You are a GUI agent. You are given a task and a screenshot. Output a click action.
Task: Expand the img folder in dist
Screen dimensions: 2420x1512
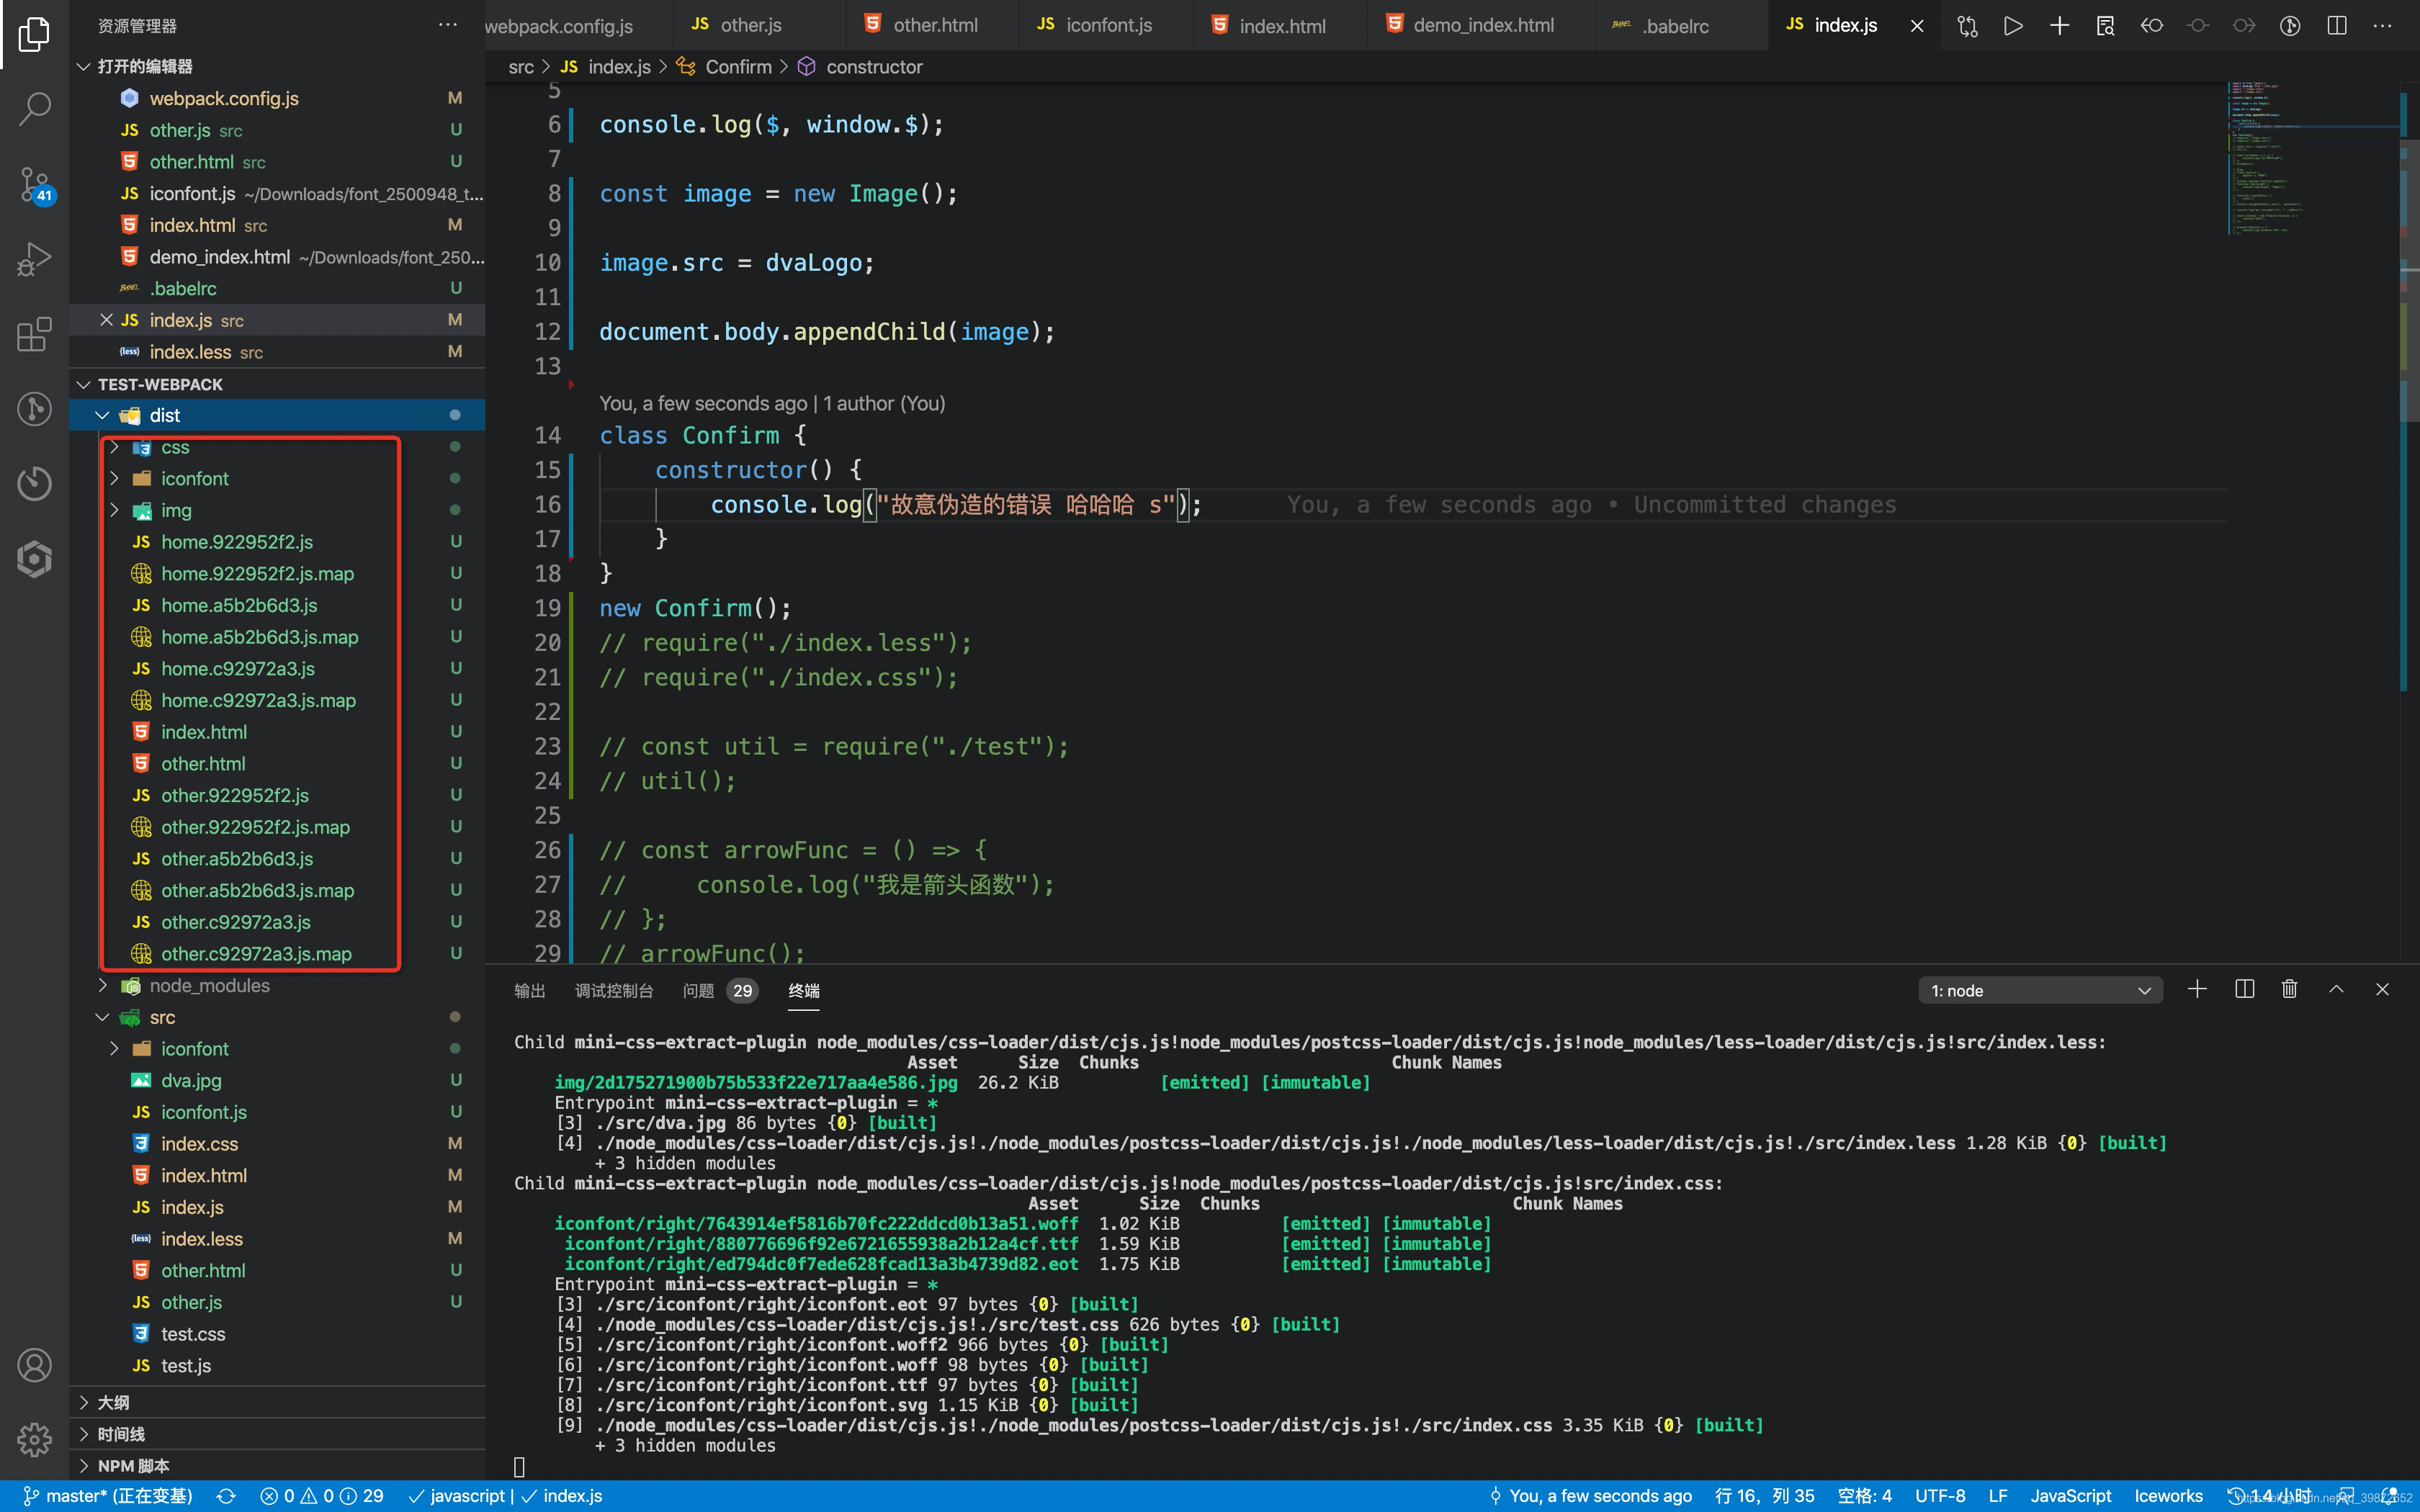tap(114, 510)
